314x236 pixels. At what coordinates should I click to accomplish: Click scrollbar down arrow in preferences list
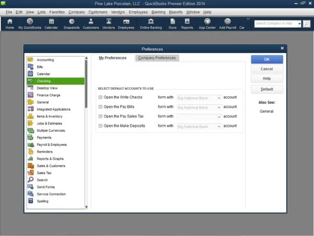(x=87, y=206)
